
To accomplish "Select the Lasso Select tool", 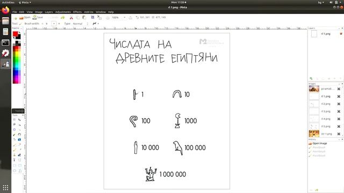I will tap(15, 124).
